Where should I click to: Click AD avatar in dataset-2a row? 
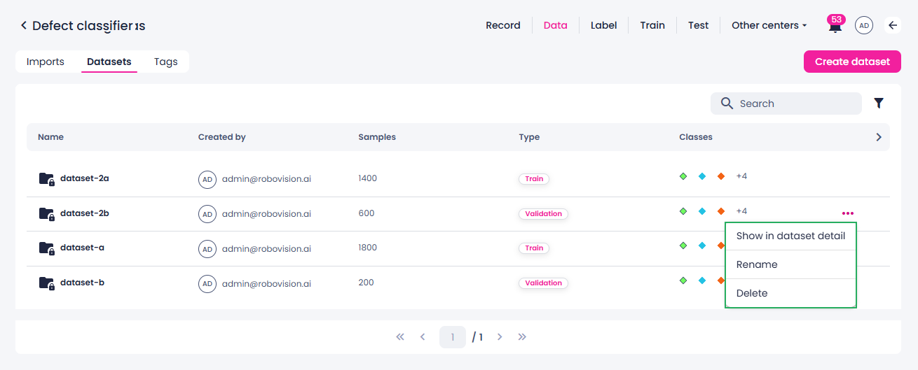(207, 179)
